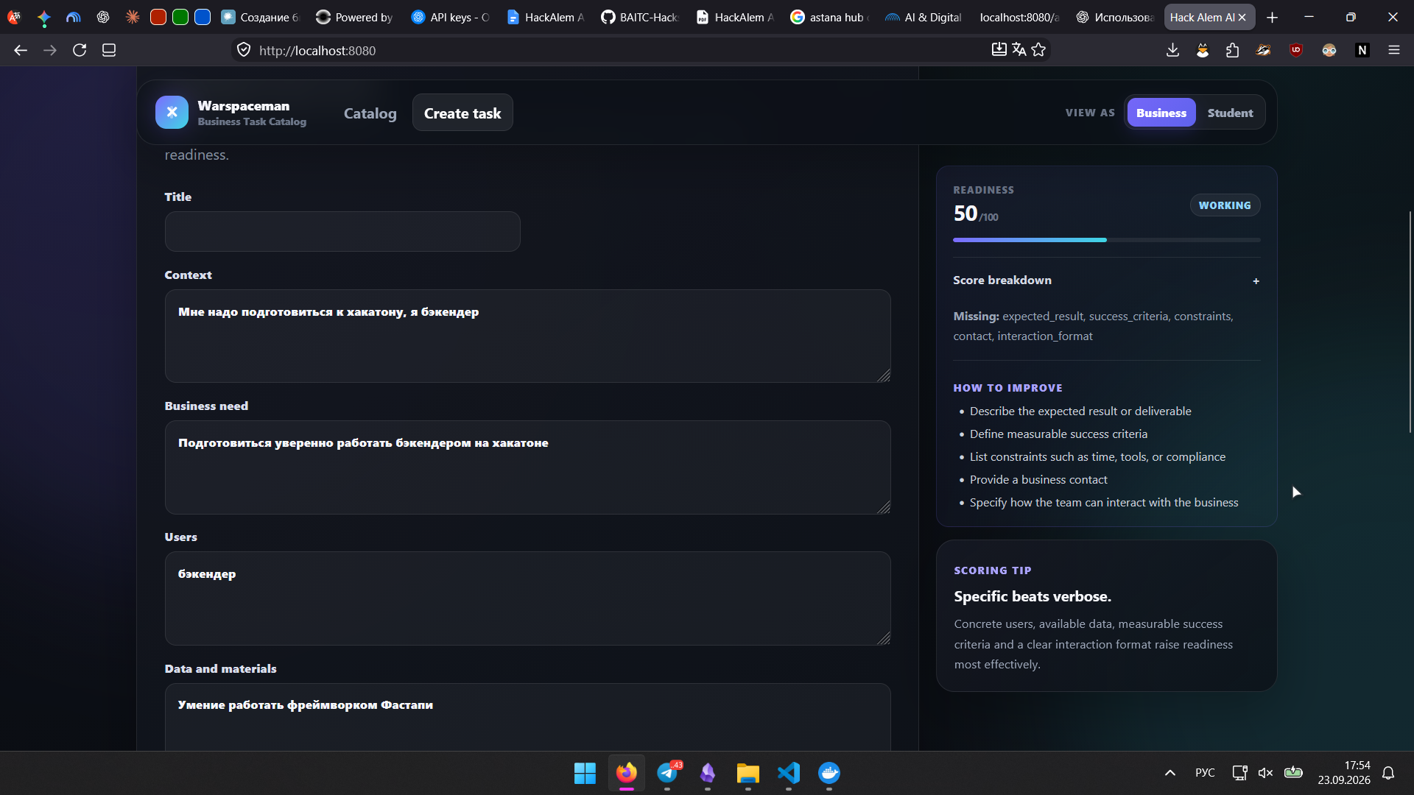Click the WORKING status badge
Image resolution: width=1414 pixels, height=795 pixels.
click(x=1225, y=205)
